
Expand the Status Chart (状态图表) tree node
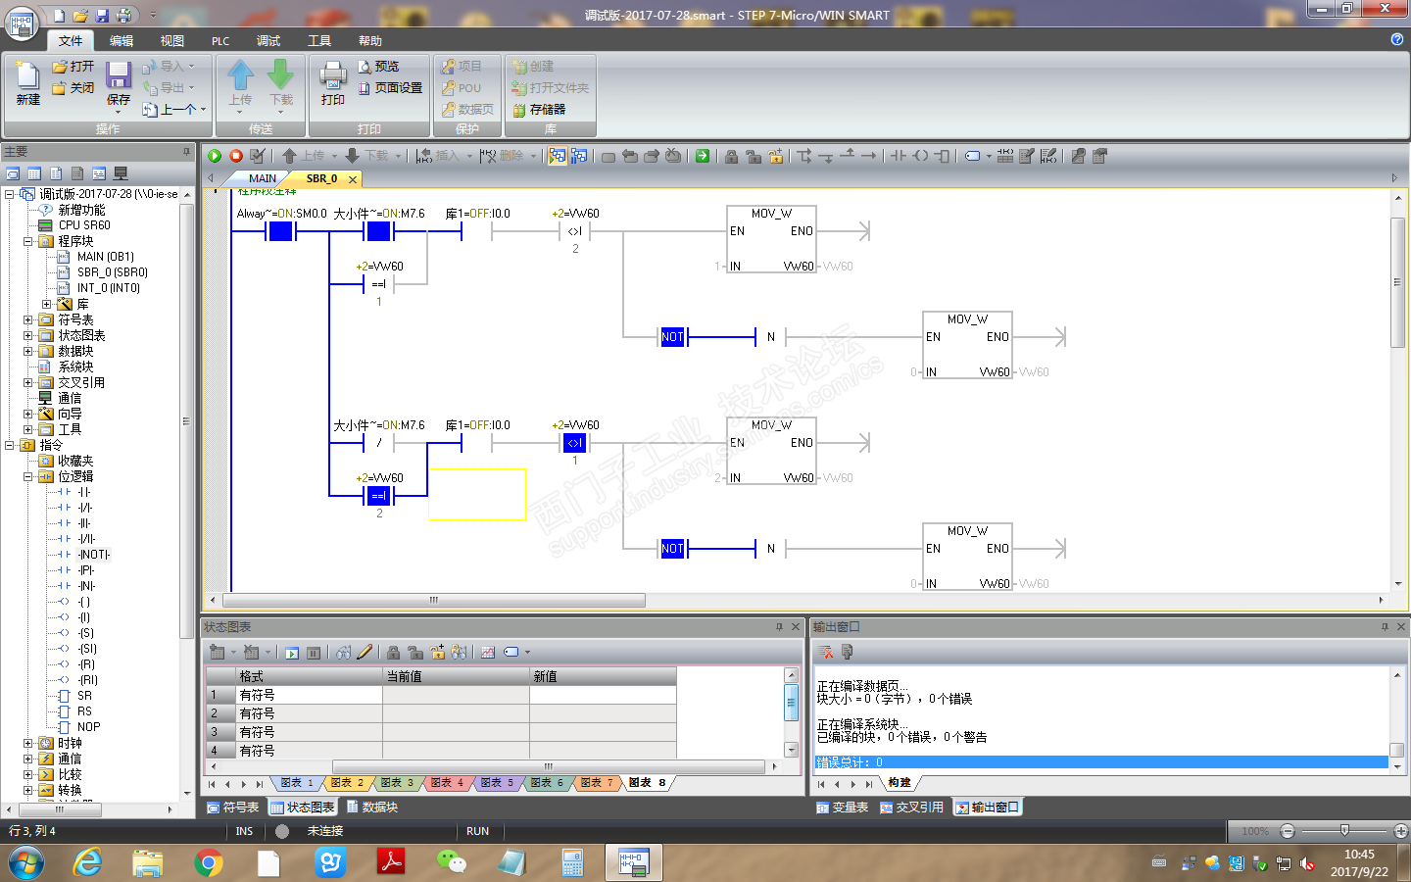tap(27, 335)
